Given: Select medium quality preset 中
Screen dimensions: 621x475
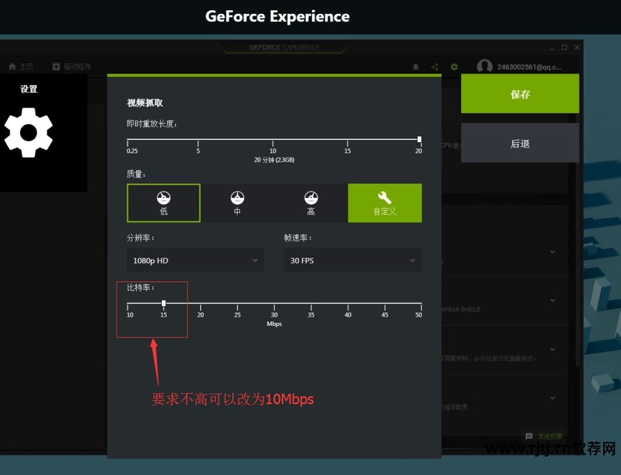Looking at the screenshot, I should [x=237, y=203].
